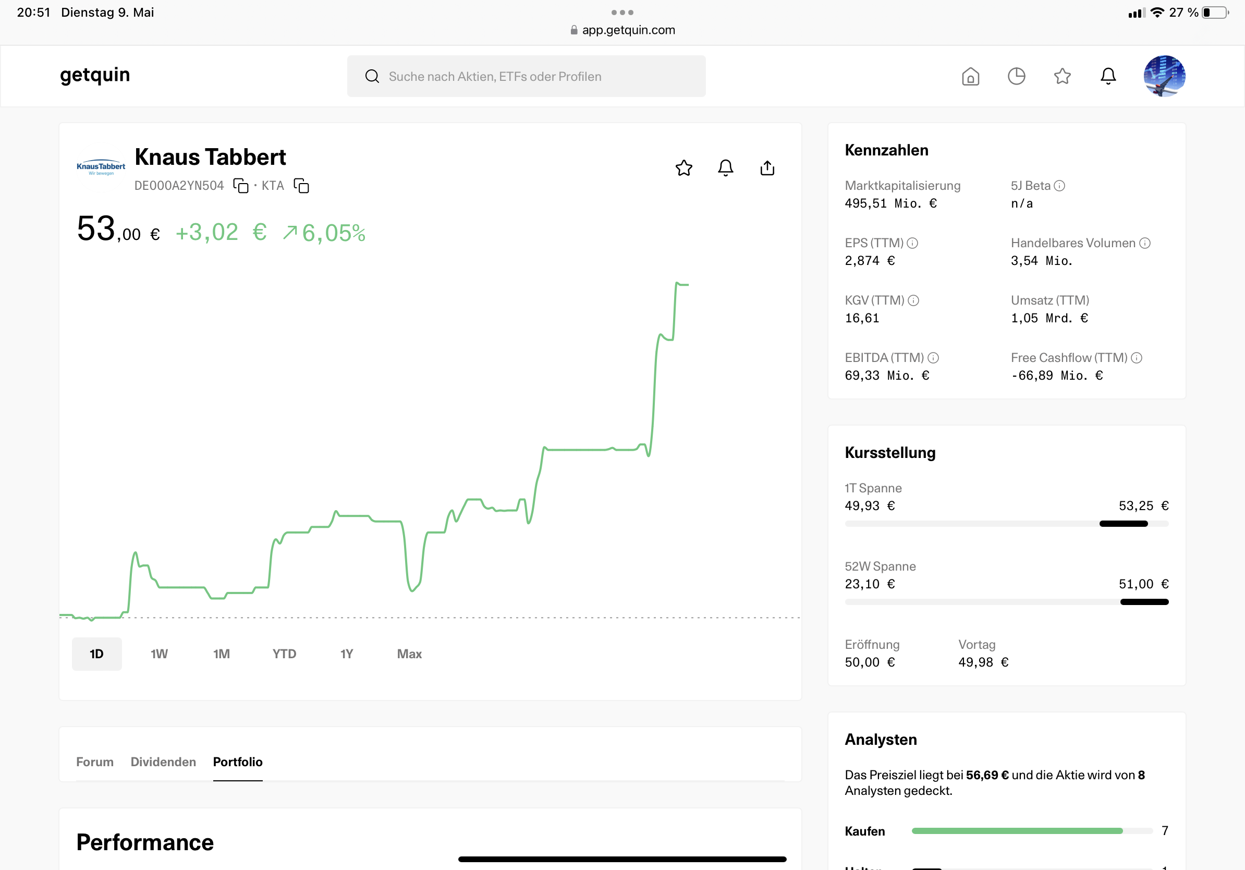Select the YTD chart range
1245x870 pixels.
(x=284, y=654)
